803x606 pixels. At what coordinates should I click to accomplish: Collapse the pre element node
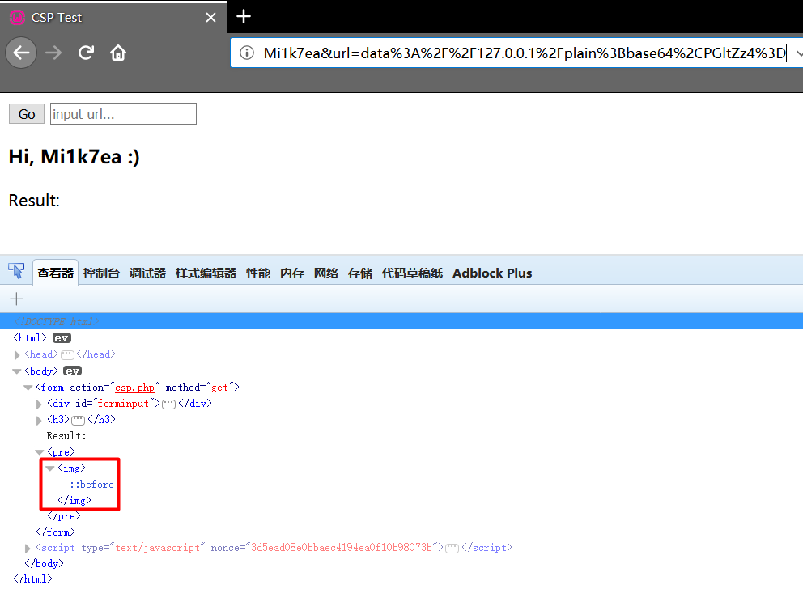pos(40,452)
